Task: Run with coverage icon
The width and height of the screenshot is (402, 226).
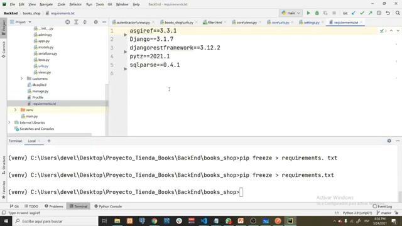Action: tap(325, 13)
